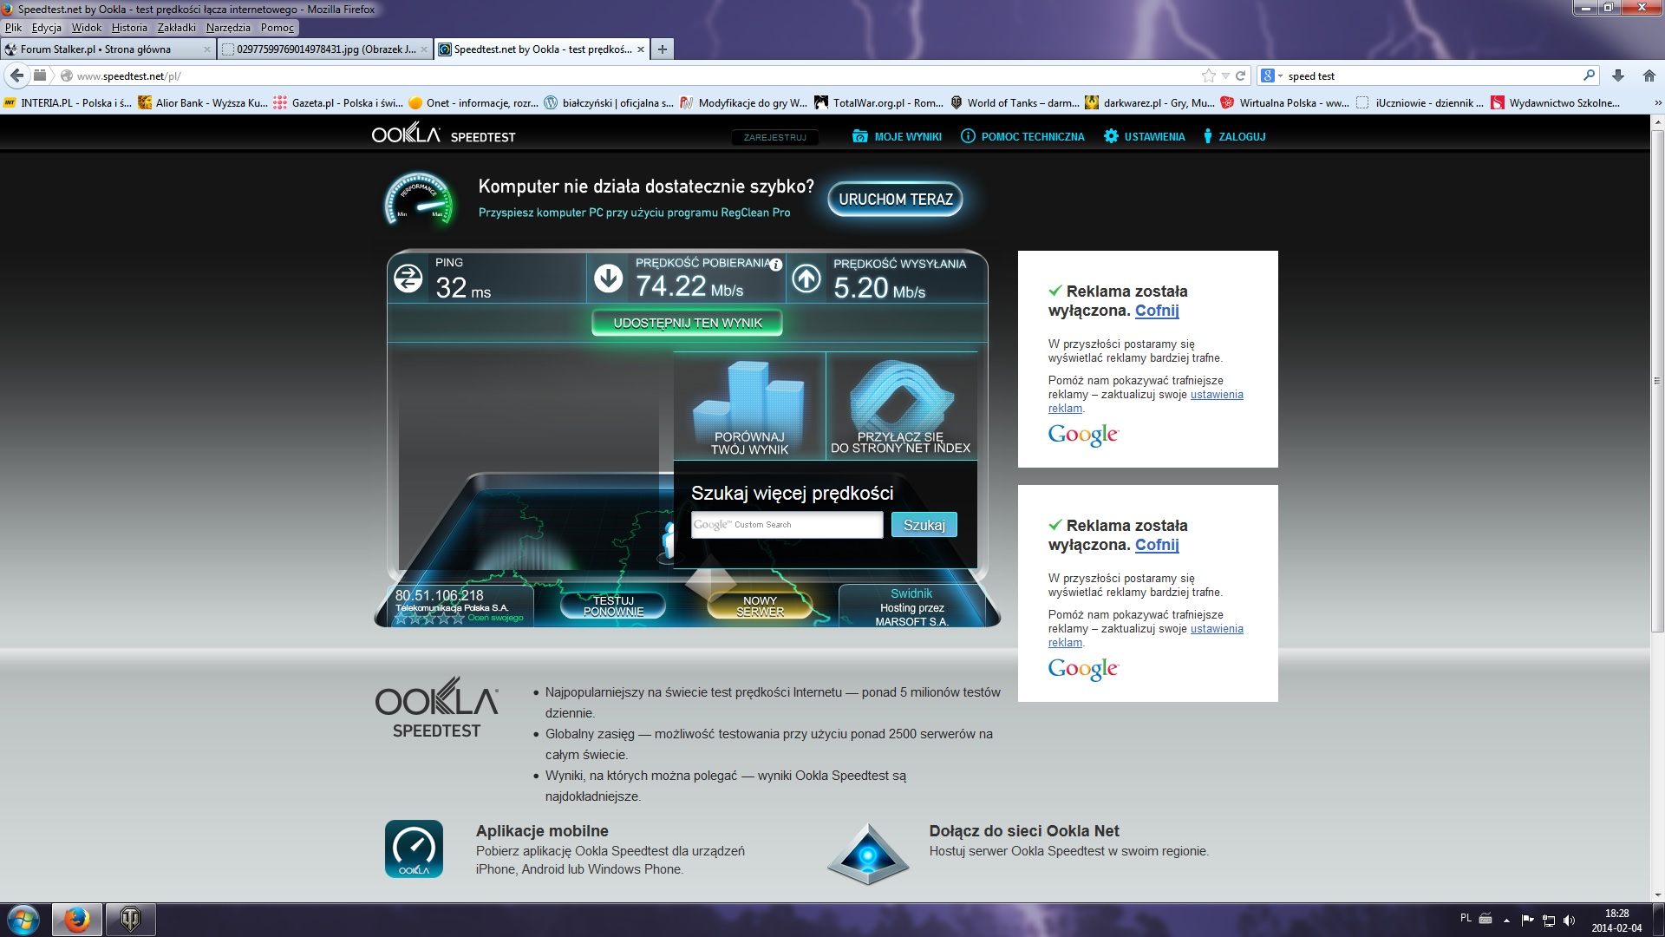Open the Zakładki menu
Viewport: 1665px width, 937px height.
coord(177,27)
